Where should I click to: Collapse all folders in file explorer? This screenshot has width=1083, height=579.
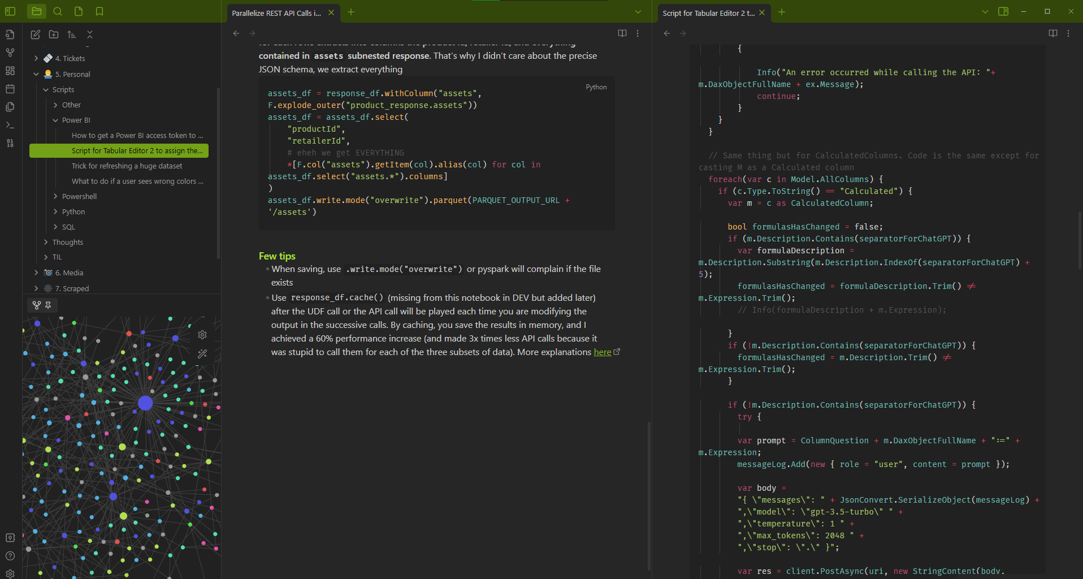pyautogui.click(x=90, y=34)
